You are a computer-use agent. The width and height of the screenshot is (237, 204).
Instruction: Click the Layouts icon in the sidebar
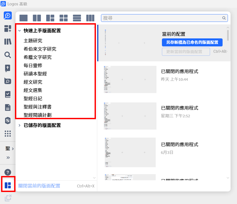[8, 185]
